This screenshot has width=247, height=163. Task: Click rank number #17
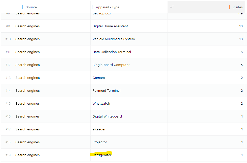[8, 129]
